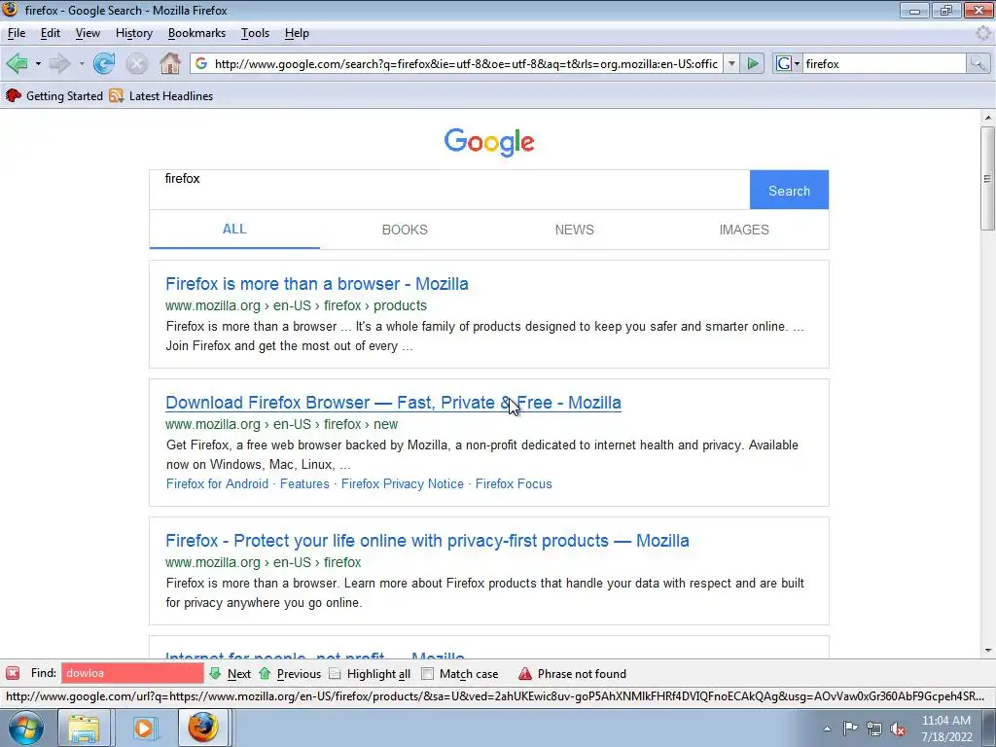Open the Google search engine selector dropdown
Screen dimensions: 996x747
(x=788, y=63)
